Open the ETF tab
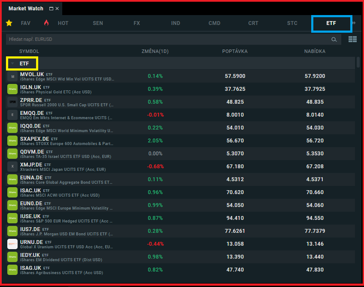 [x=331, y=23]
